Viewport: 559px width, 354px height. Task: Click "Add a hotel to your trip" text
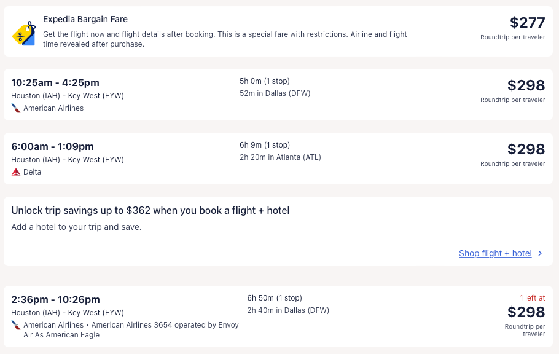[76, 227]
